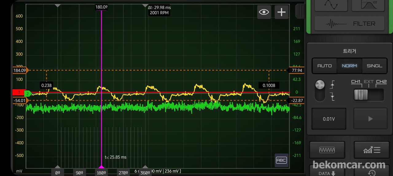Set trigger mode to NORM
The height and width of the screenshot is (176, 393).
click(x=349, y=66)
